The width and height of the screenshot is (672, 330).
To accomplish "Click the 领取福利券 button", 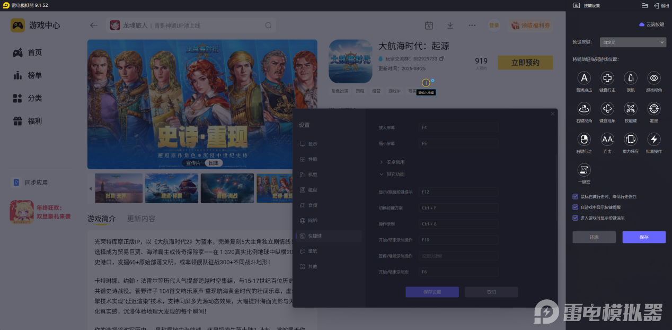I will point(530,25).
